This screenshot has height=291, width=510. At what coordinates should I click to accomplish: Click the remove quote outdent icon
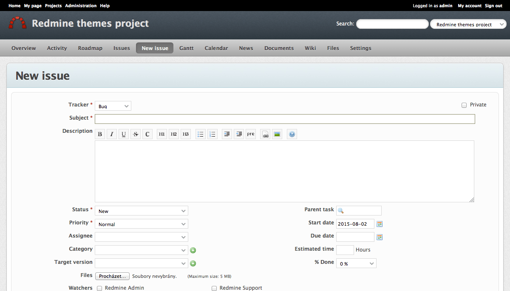click(x=239, y=134)
